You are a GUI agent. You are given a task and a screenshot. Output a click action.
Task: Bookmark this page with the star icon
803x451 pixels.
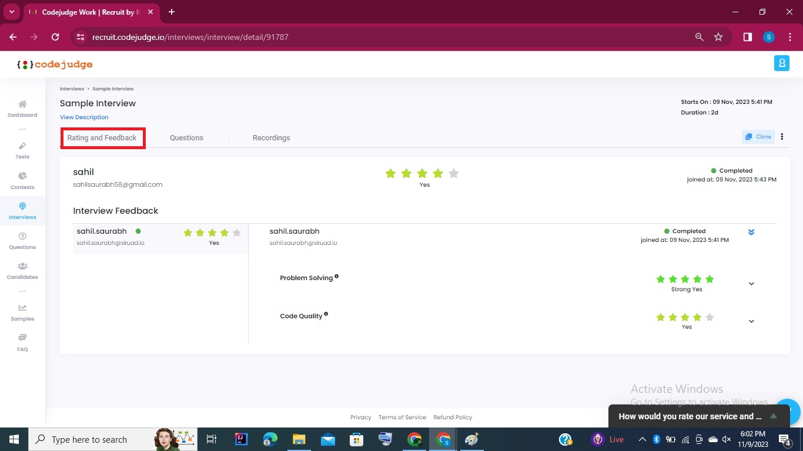pyautogui.click(x=718, y=37)
